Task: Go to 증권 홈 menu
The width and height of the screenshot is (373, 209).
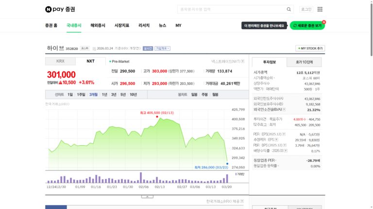Action: click(51, 25)
